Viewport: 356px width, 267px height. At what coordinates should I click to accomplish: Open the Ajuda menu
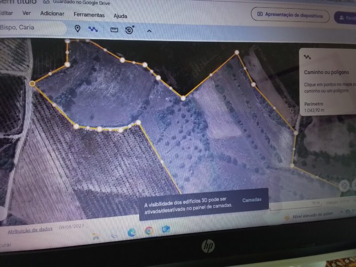[x=120, y=16]
